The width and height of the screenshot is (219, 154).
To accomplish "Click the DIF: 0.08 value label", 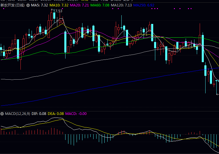I will click(x=39, y=113).
